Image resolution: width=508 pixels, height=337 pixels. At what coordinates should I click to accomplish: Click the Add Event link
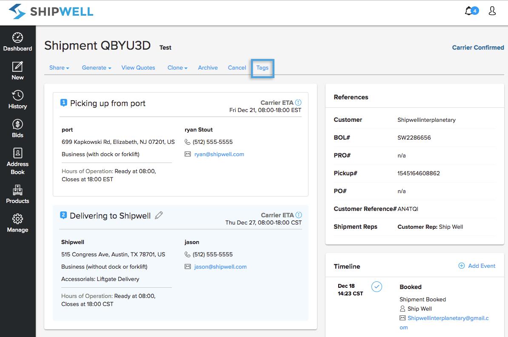tap(482, 266)
